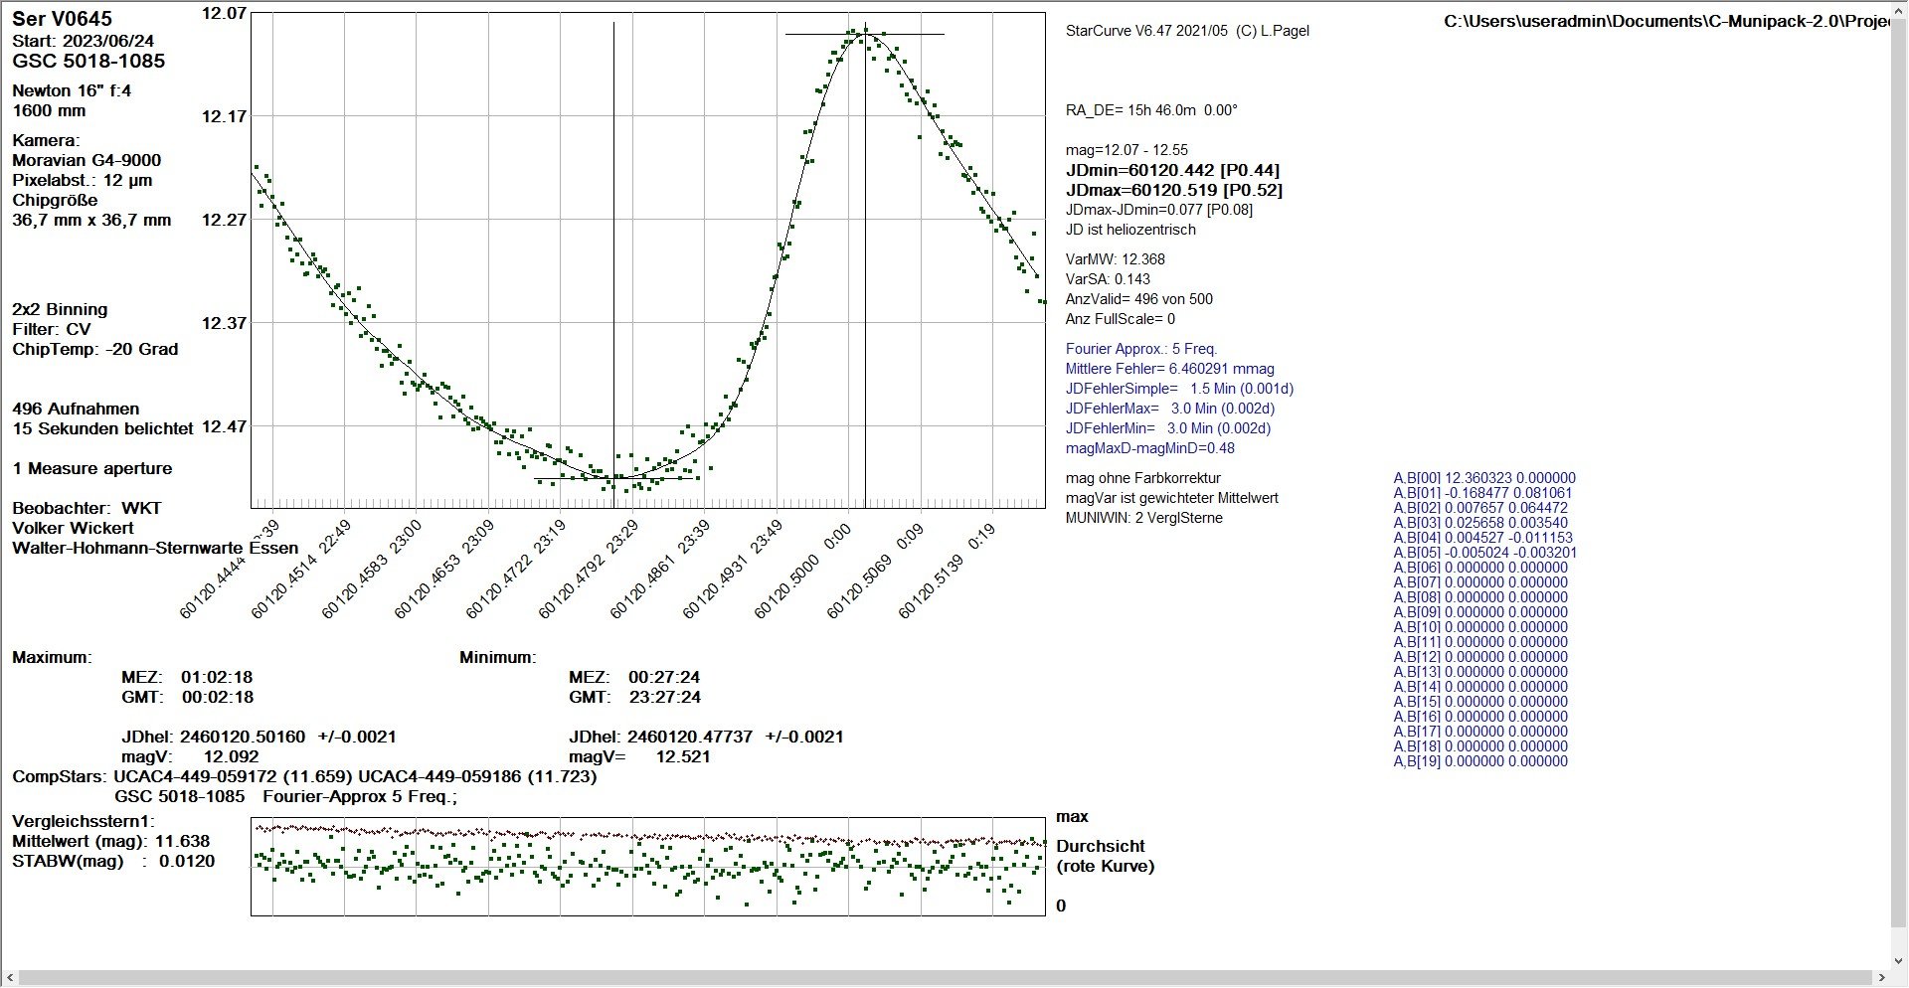Click the A,B[19] coefficient row
1909x988 pixels.
coord(1480,761)
